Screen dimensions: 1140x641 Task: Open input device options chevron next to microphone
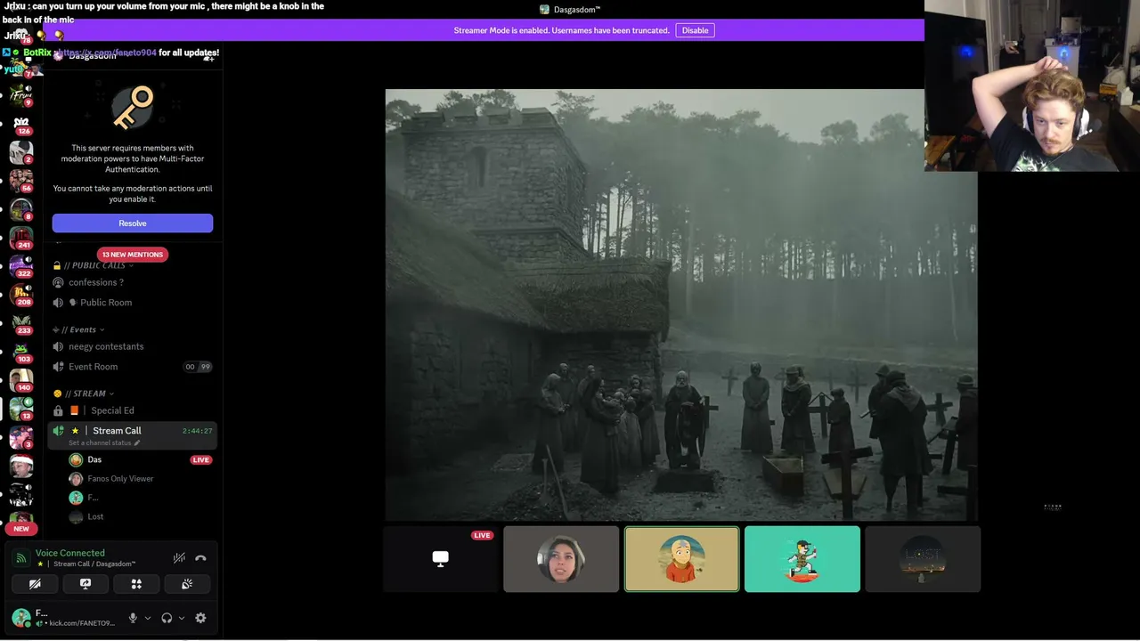pos(148,618)
